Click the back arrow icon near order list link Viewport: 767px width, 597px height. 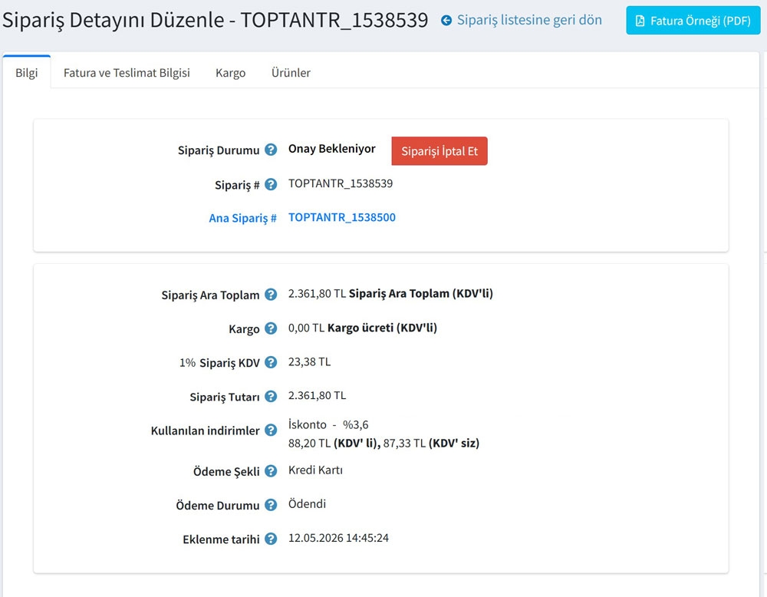pyautogui.click(x=446, y=21)
